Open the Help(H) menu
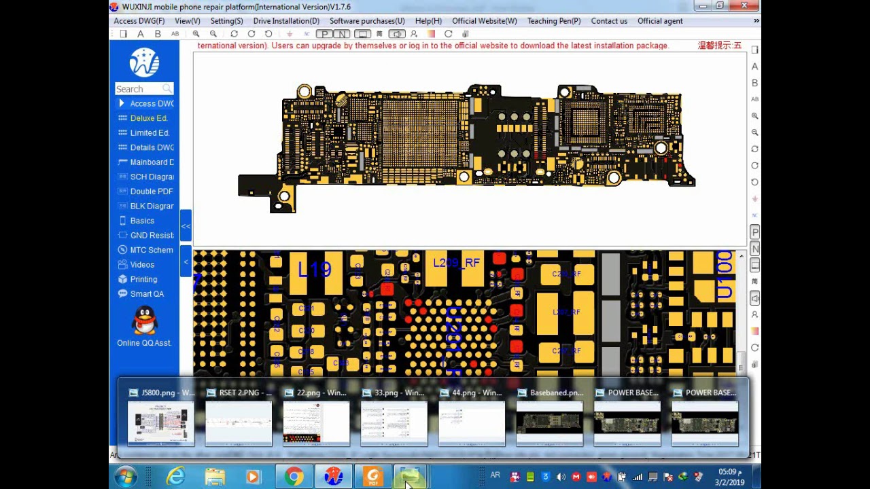 point(428,21)
